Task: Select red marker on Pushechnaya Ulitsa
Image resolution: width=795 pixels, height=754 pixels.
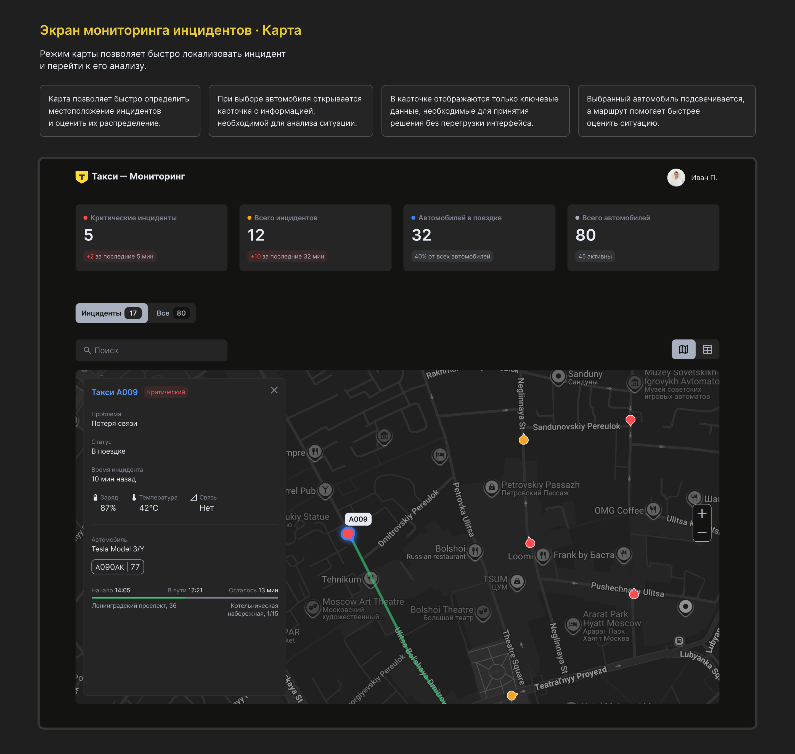Action: click(x=634, y=593)
